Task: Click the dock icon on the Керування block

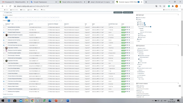Action: (x=178, y=45)
